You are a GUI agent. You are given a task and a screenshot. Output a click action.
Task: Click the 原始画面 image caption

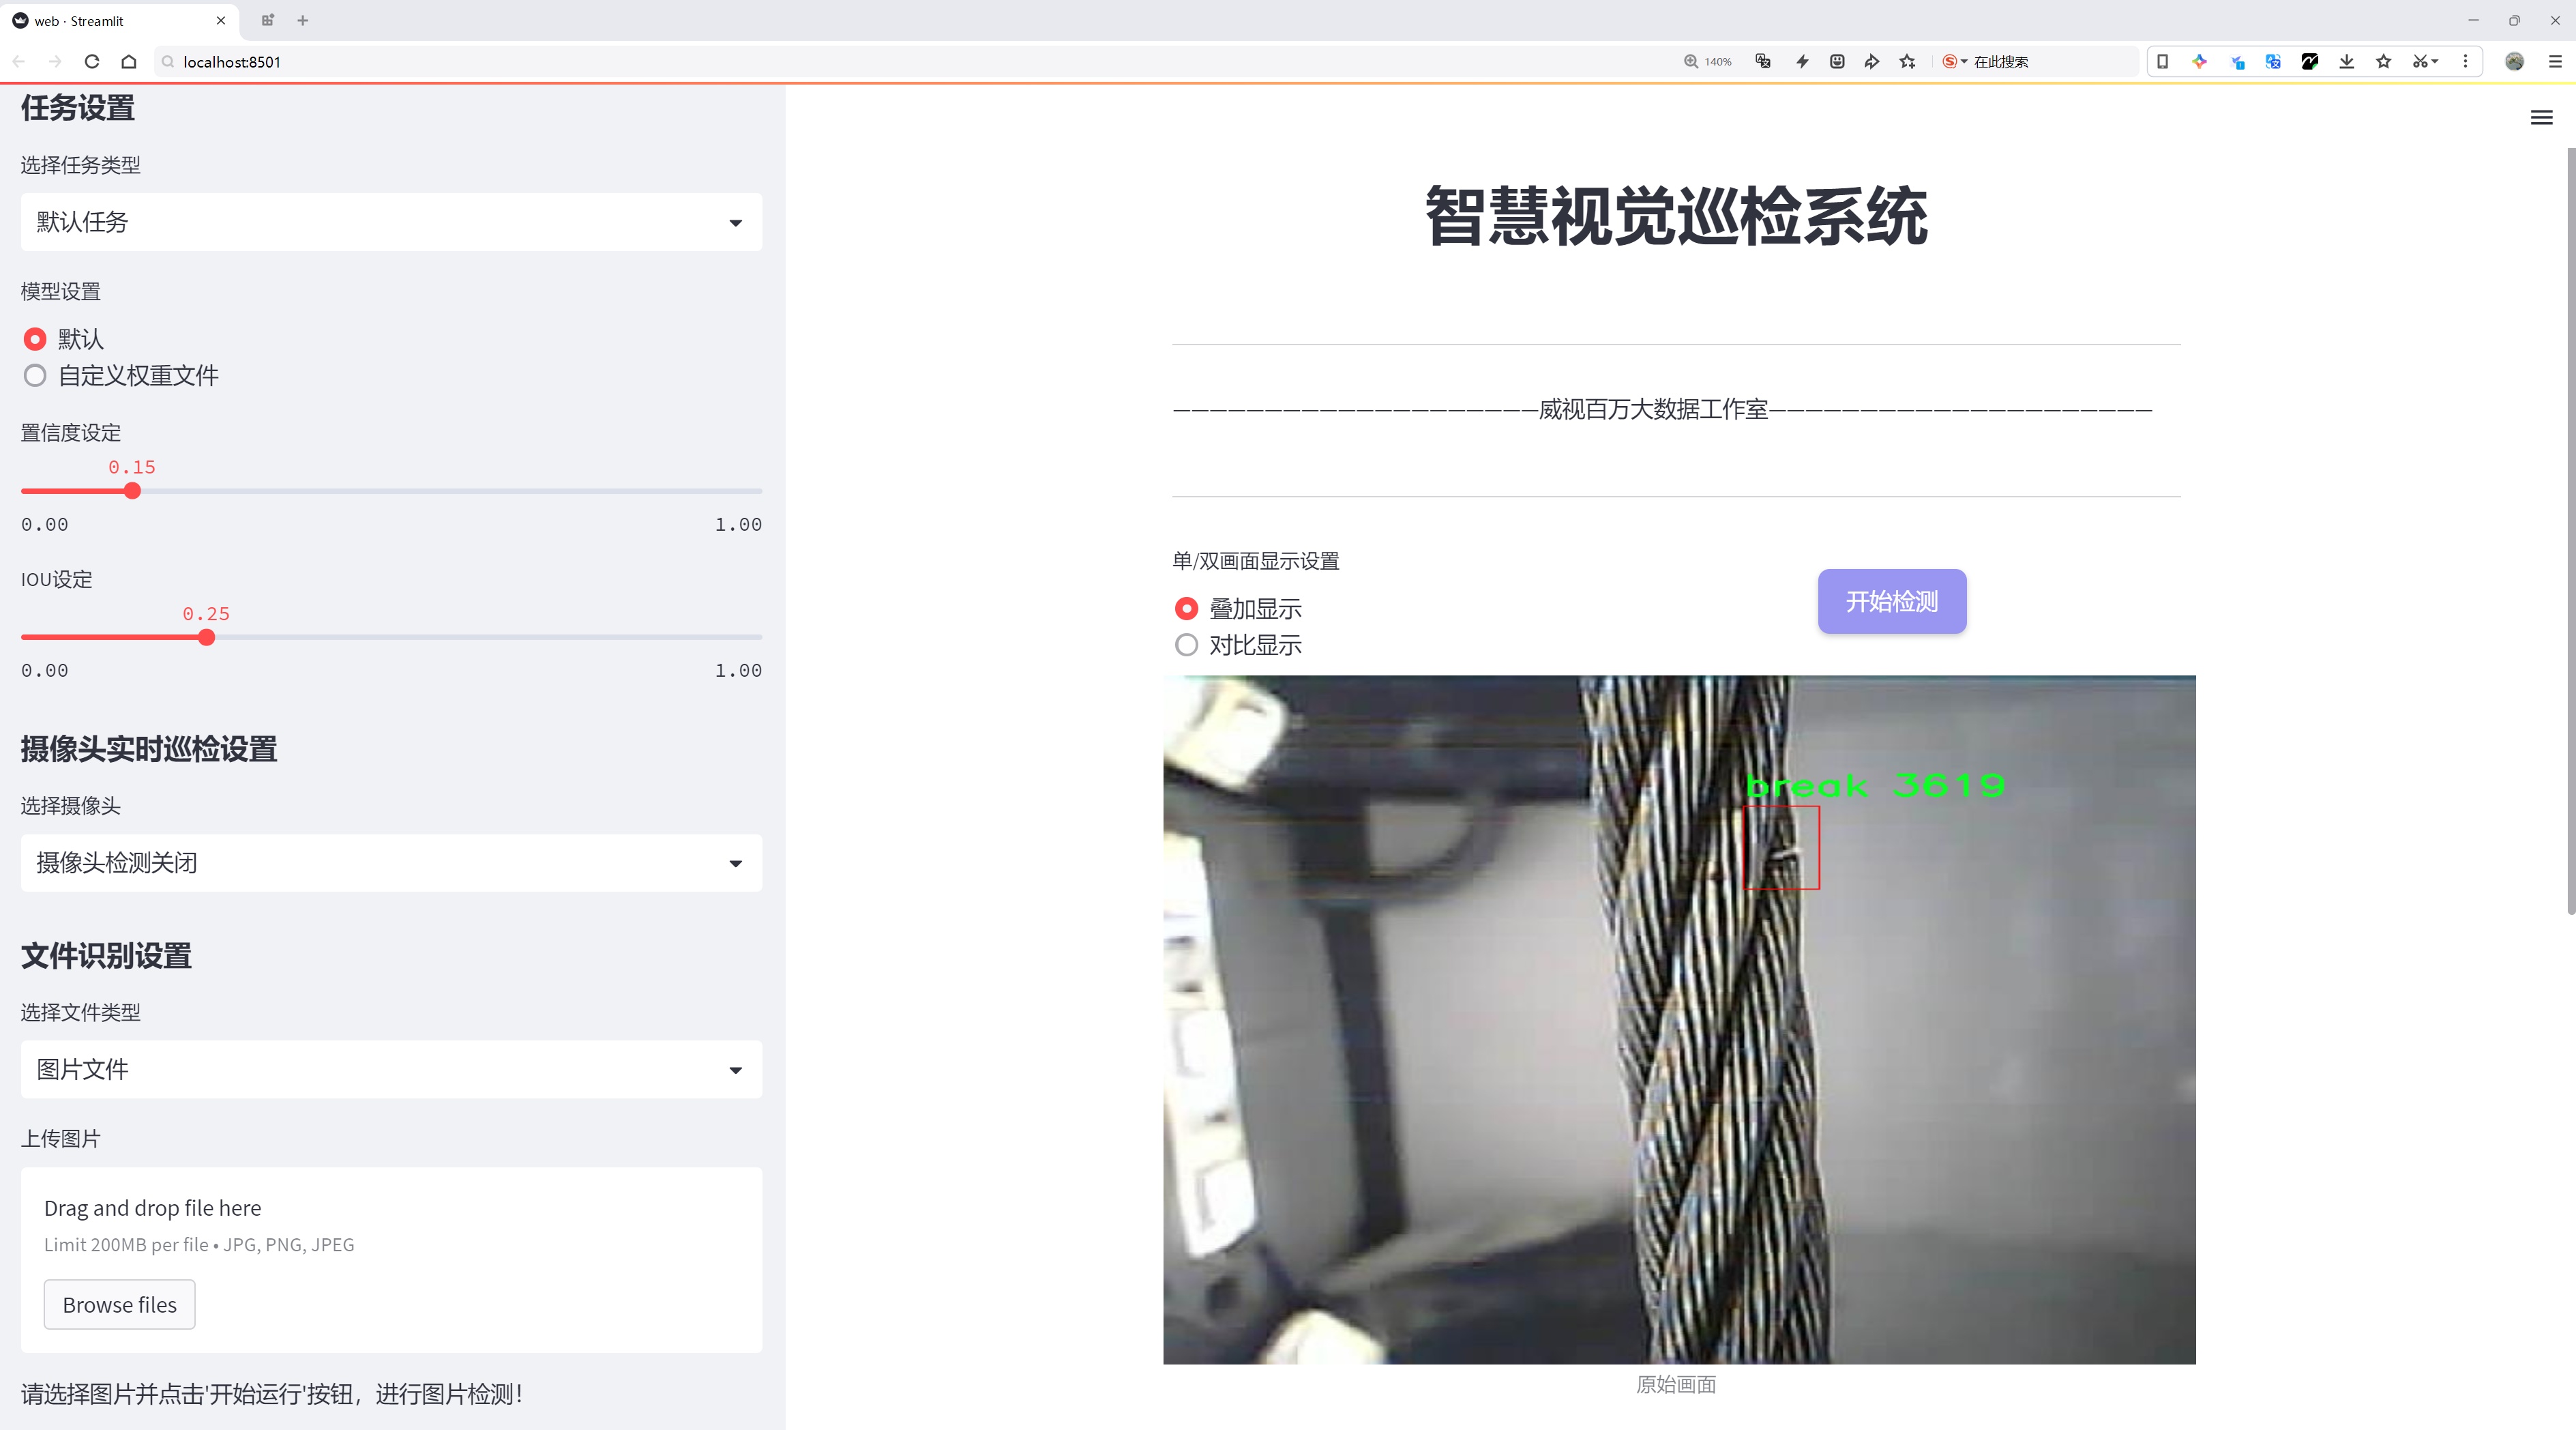1676,1385
